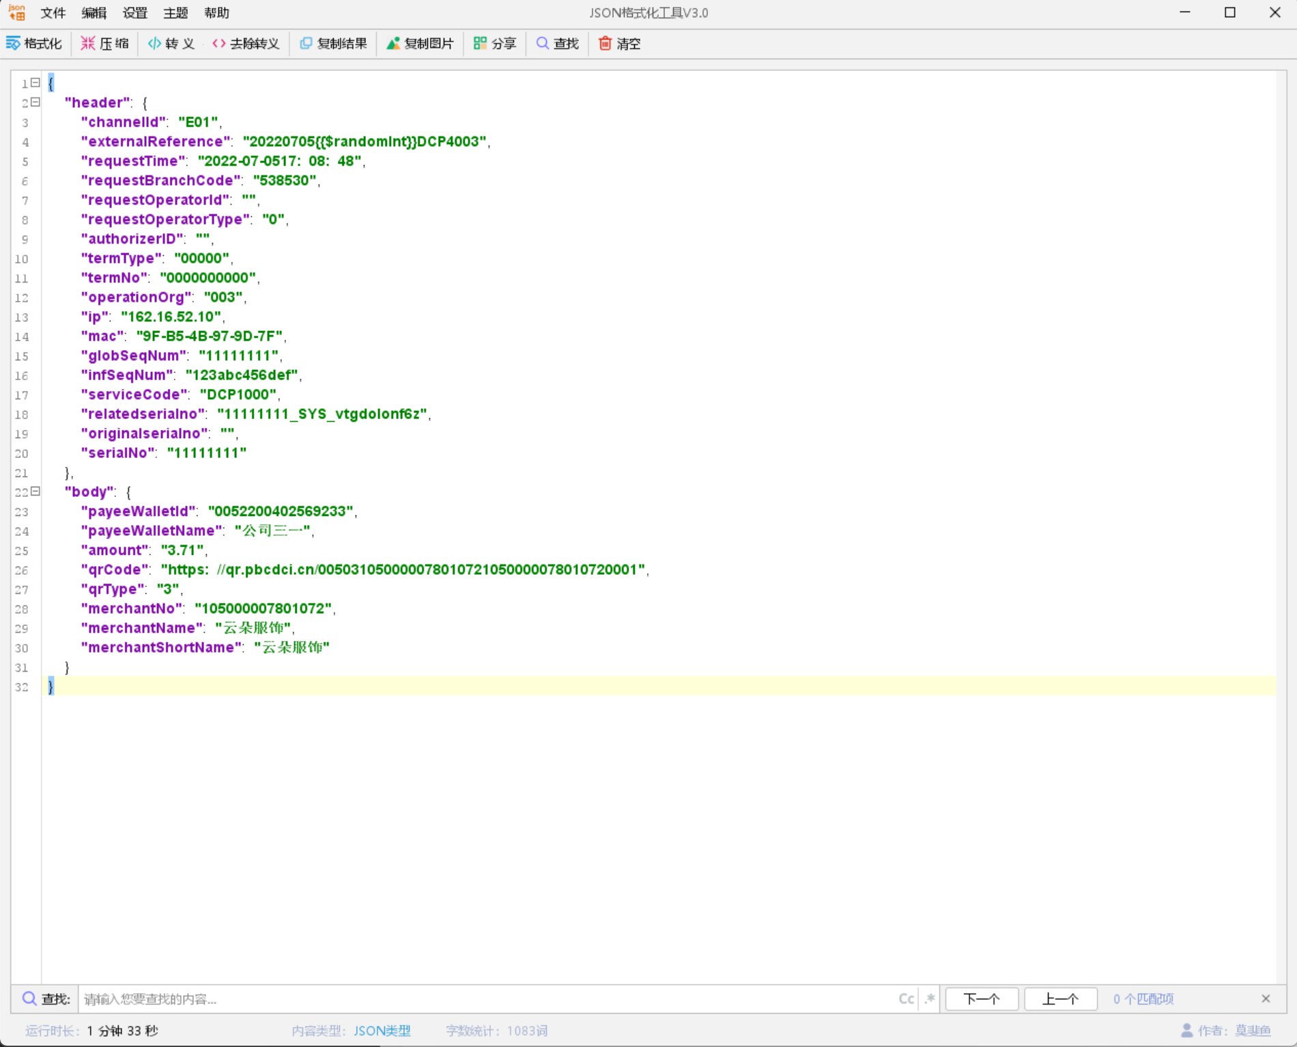Collapse the header fold on line 2

(x=35, y=102)
